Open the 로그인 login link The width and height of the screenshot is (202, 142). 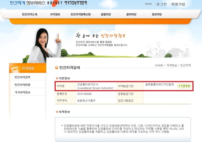[x=161, y=4]
